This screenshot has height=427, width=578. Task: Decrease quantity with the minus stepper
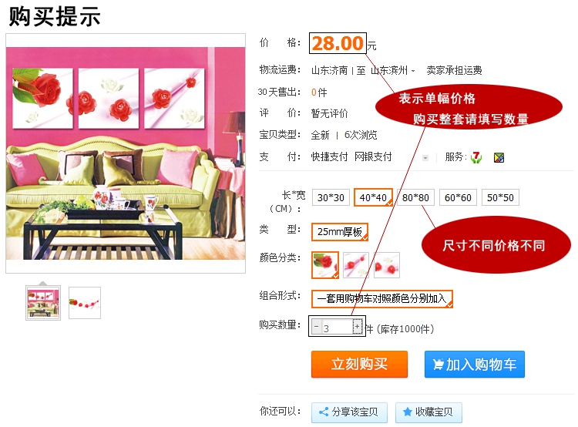pos(316,327)
